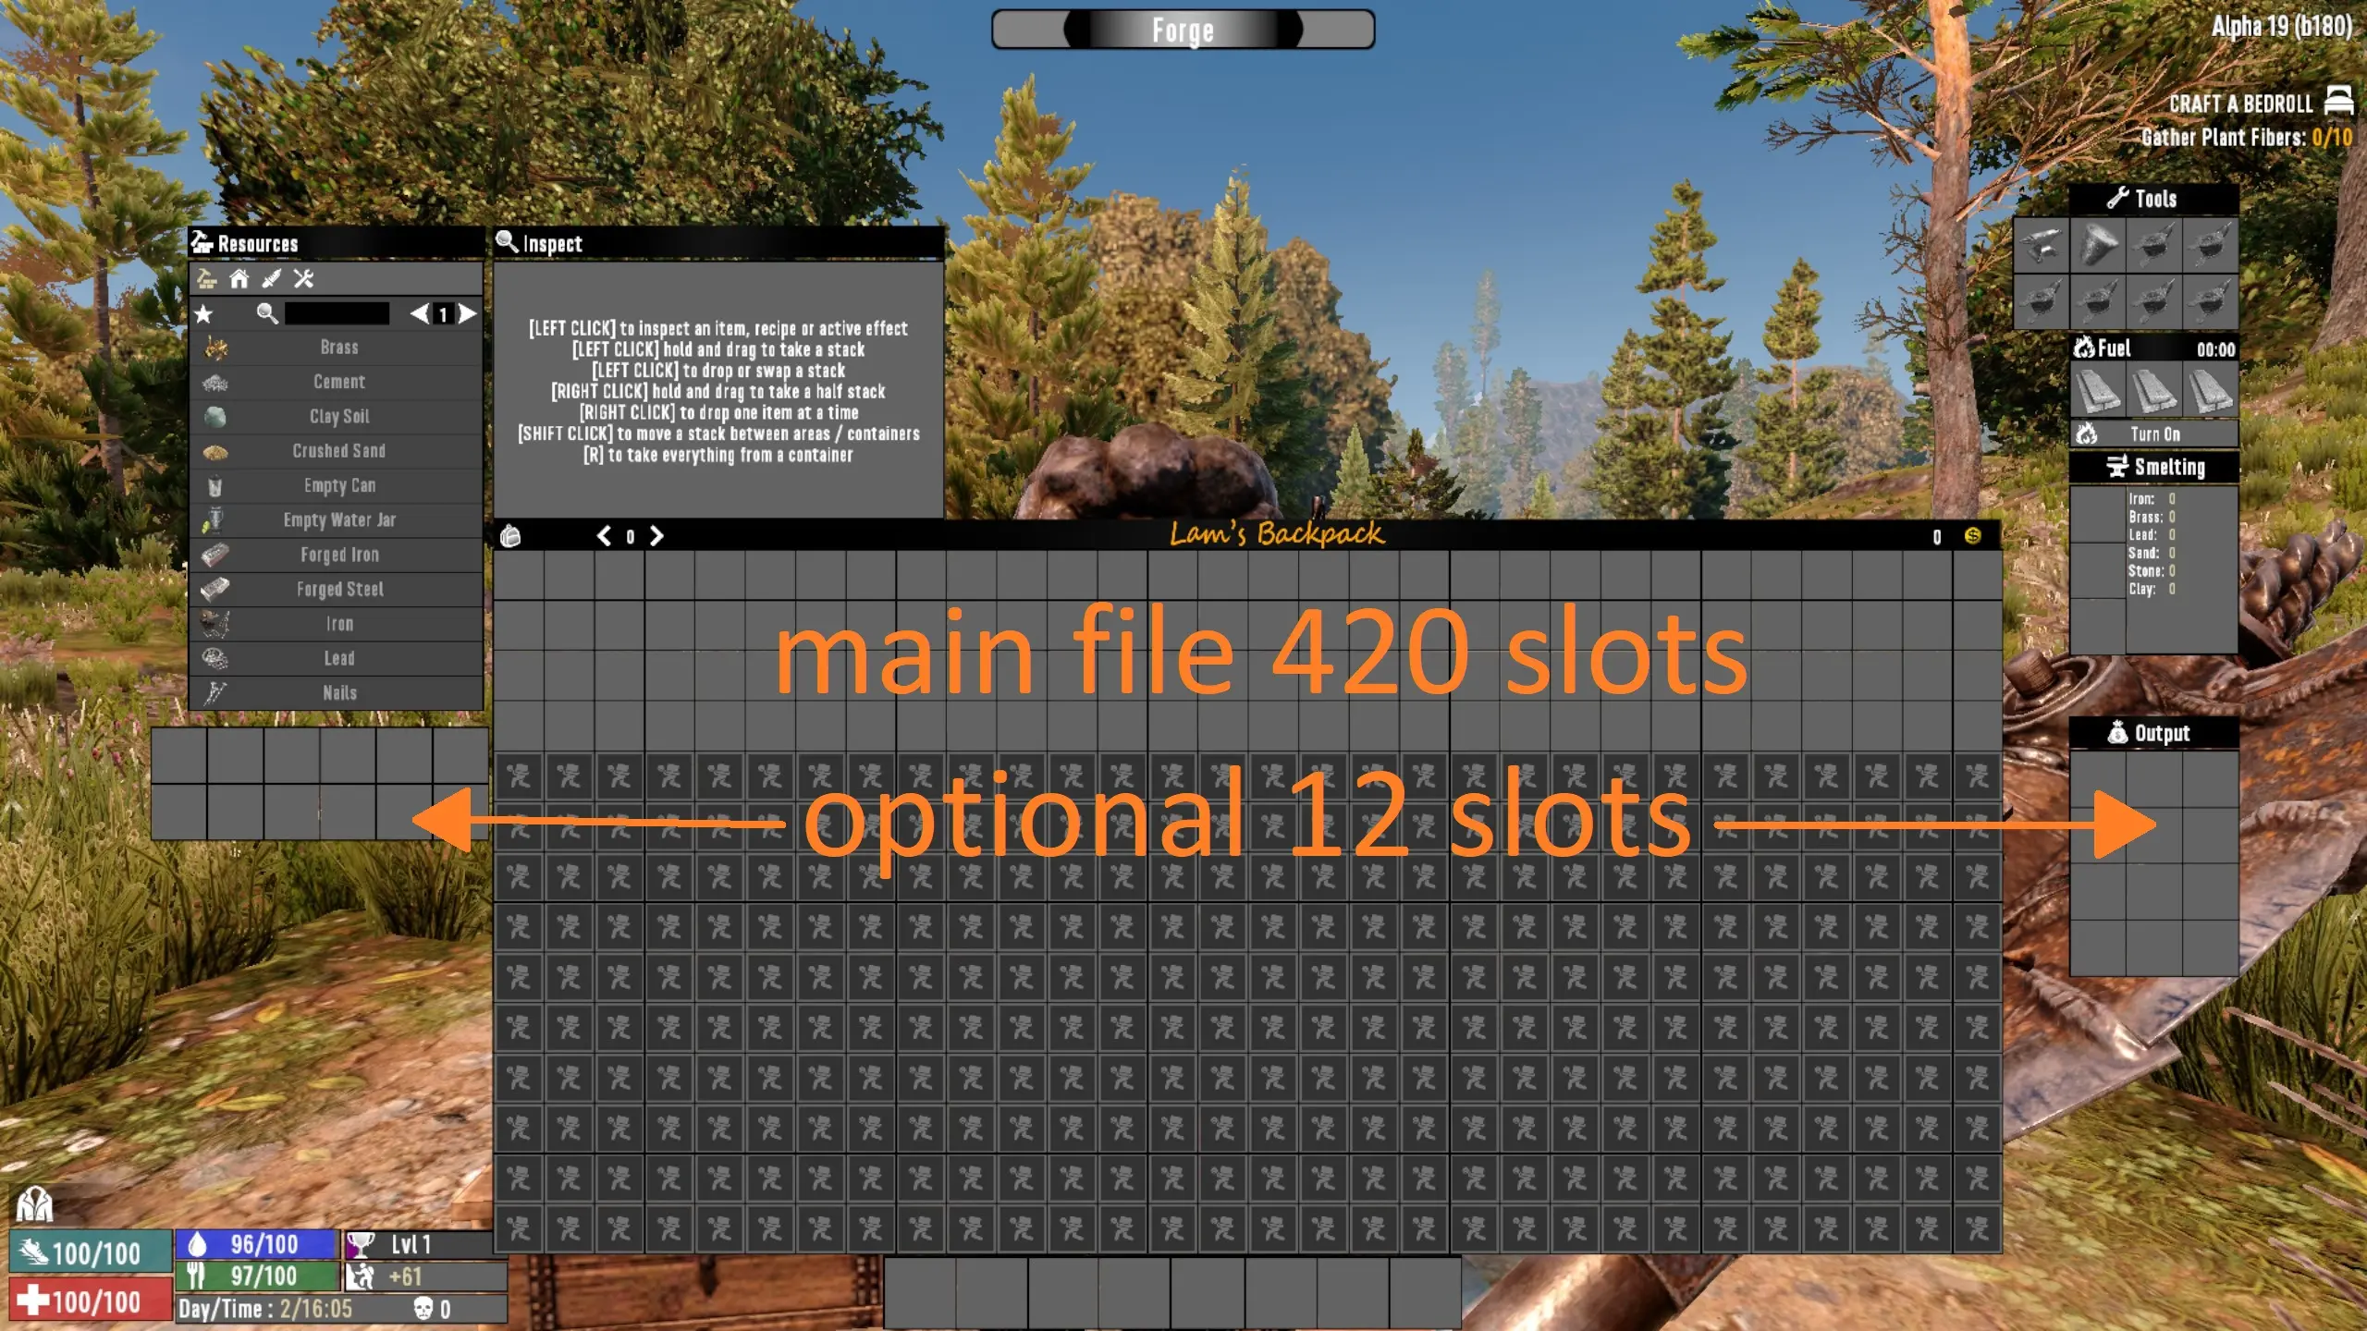Click the anvil tool slot
The image size is (2367, 1331).
tap(2041, 246)
